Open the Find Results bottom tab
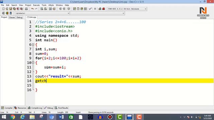 (62, 108)
